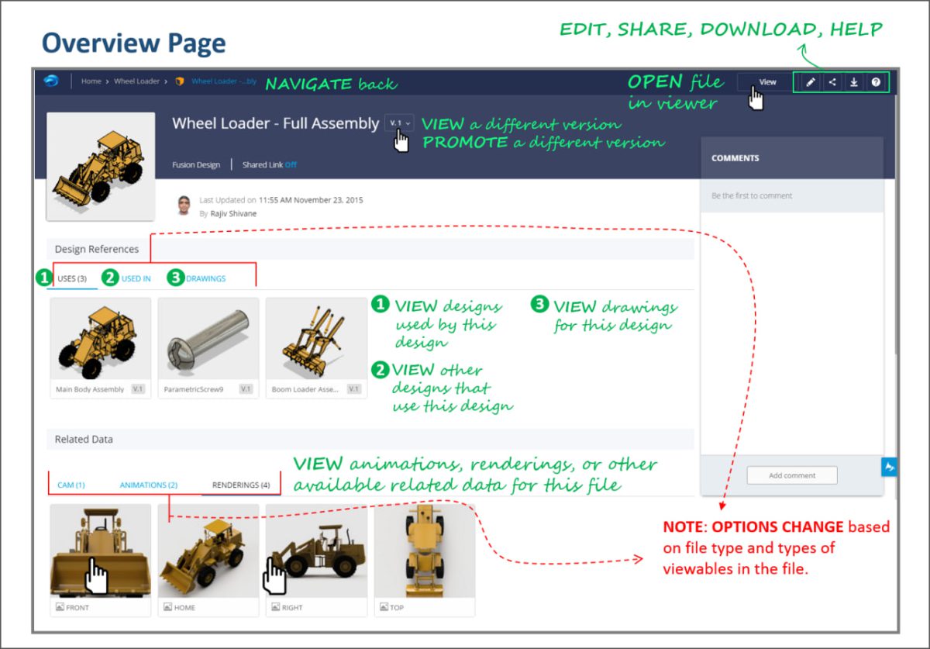Go to Home in breadcrumb
This screenshot has height=649, width=930.
(x=91, y=81)
